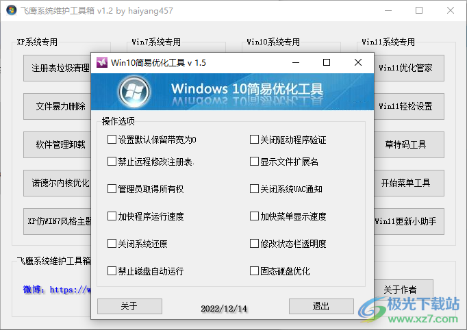Viewport: 467px width, 330px height.
Task: Click the 退出 button
Action: click(x=321, y=306)
